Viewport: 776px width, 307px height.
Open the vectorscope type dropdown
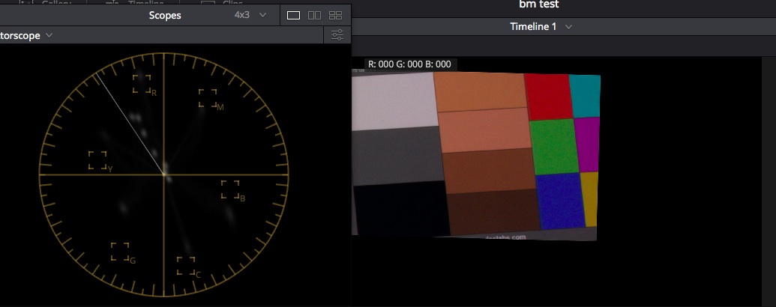26,36
